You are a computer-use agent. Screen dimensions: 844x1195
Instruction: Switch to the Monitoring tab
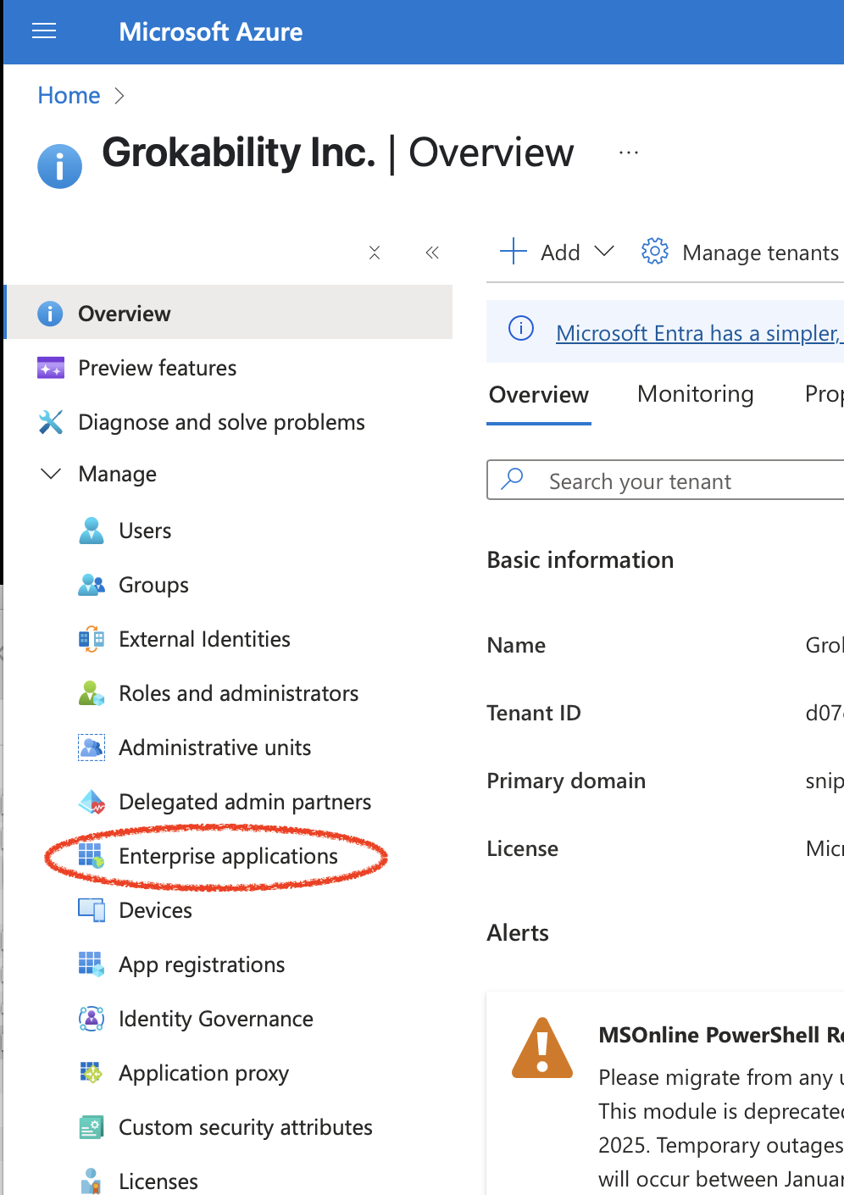tap(696, 394)
